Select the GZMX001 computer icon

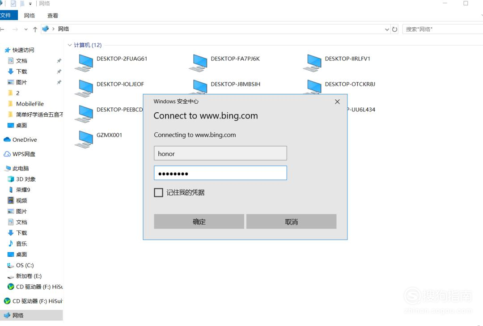click(x=84, y=139)
